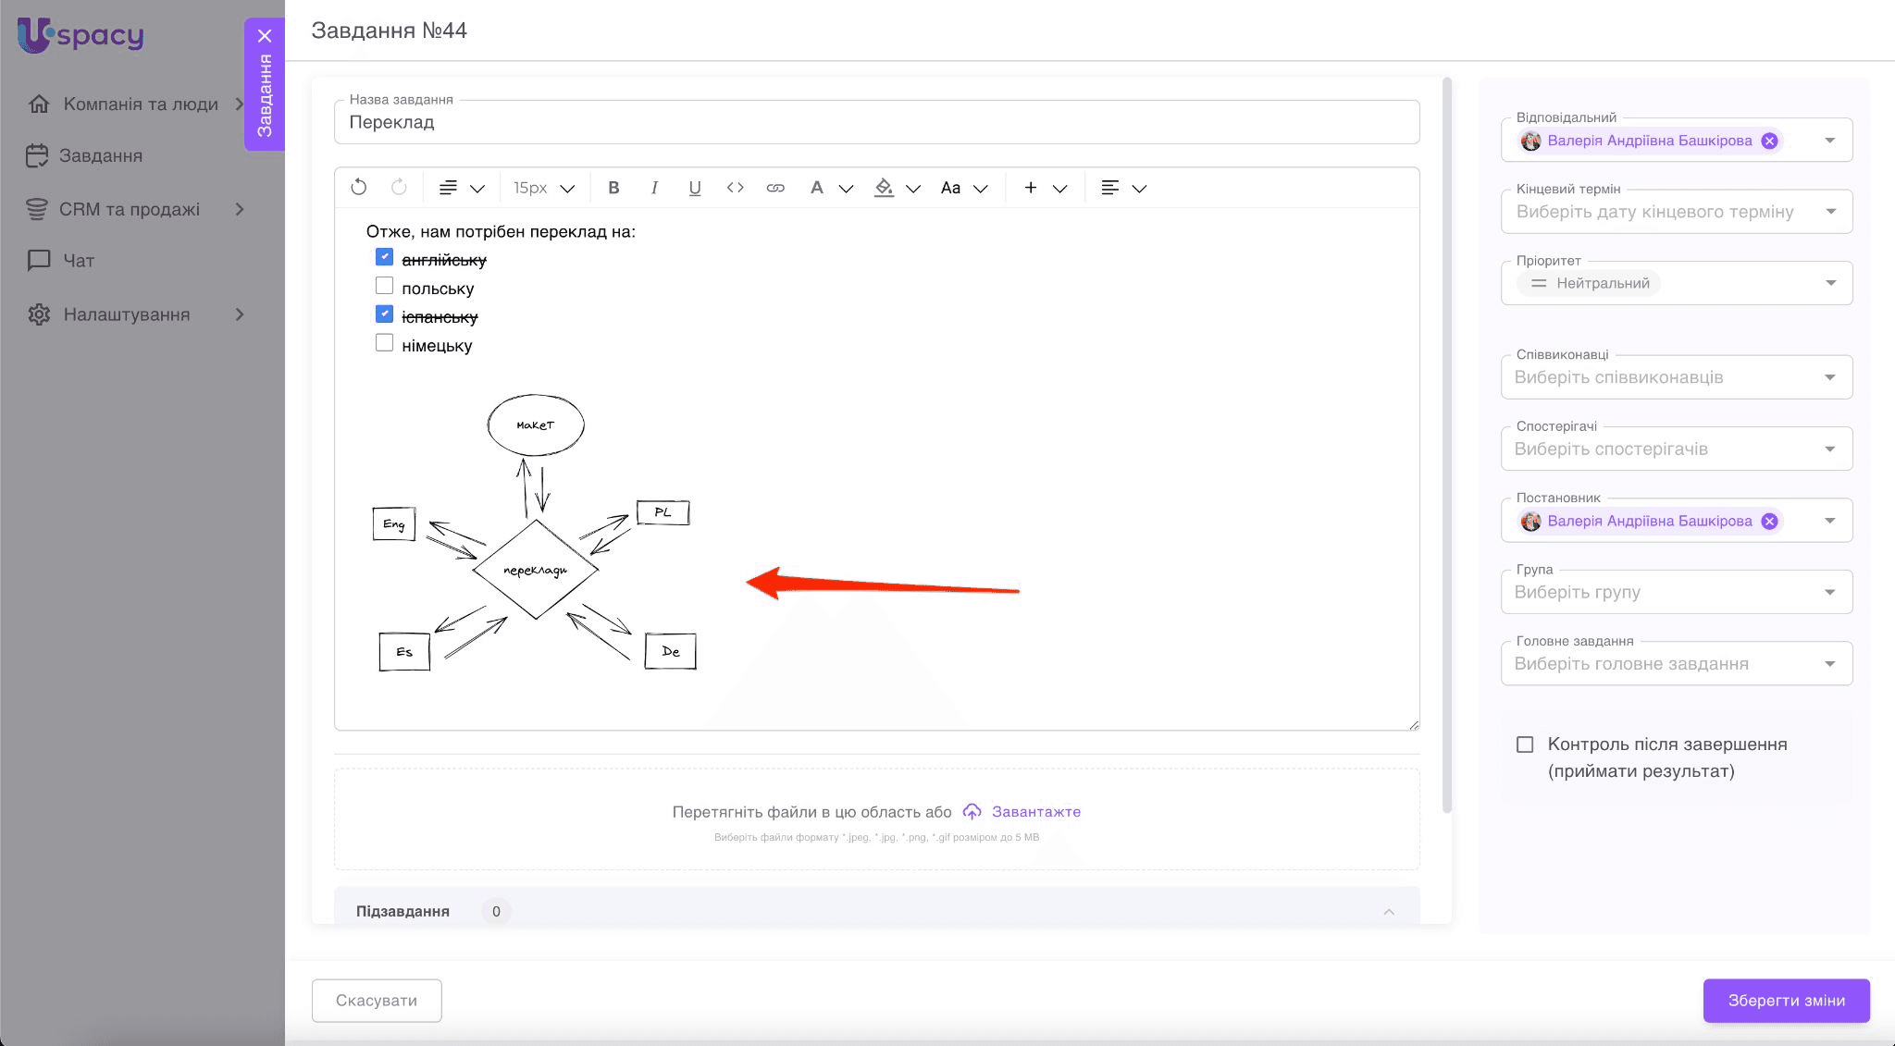1895x1046 pixels.
Task: Click the undo icon in editor toolbar
Action: coord(359,188)
